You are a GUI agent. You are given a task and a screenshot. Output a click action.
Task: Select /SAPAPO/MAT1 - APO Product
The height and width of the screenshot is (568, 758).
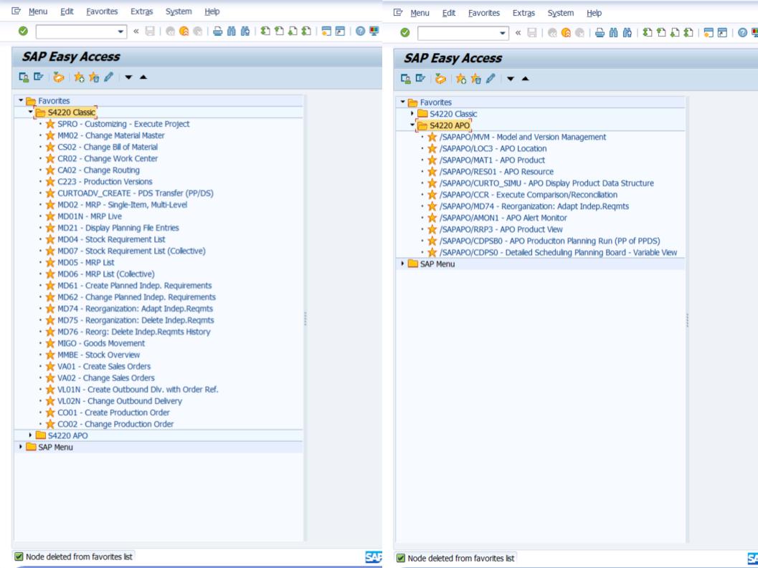click(x=492, y=160)
